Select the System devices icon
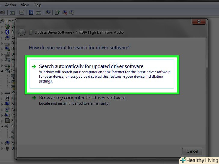The height and width of the screenshot is (164, 219). pyautogui.click(x=7, y=143)
